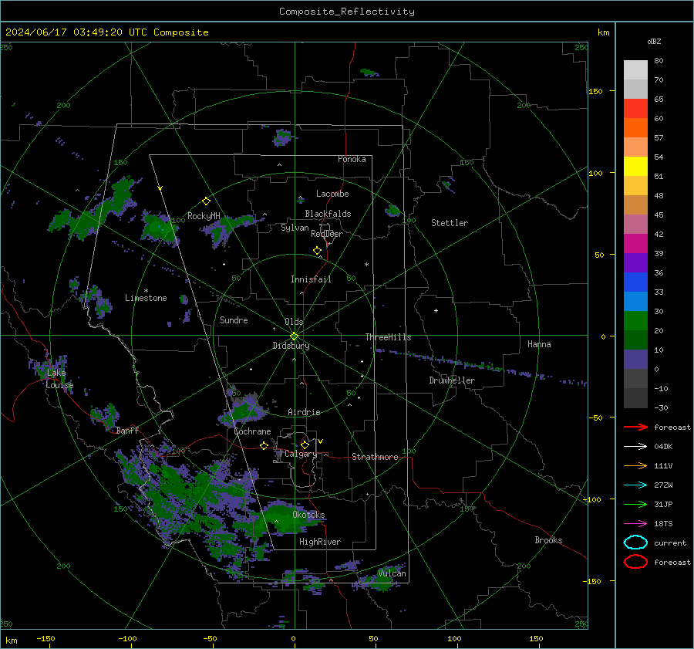This screenshot has height=649, width=694.
Task: Click the yellow diamond marker south of Cochrane
Action: click(264, 446)
